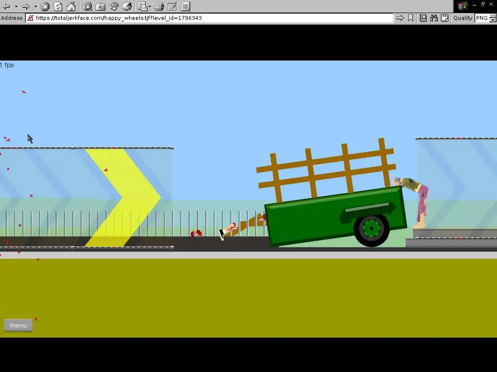497x372 pixels.
Task: Select the PNG quality field
Action: [482, 18]
